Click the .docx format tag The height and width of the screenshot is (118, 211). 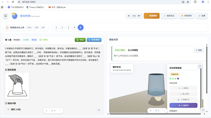click(x=29, y=27)
